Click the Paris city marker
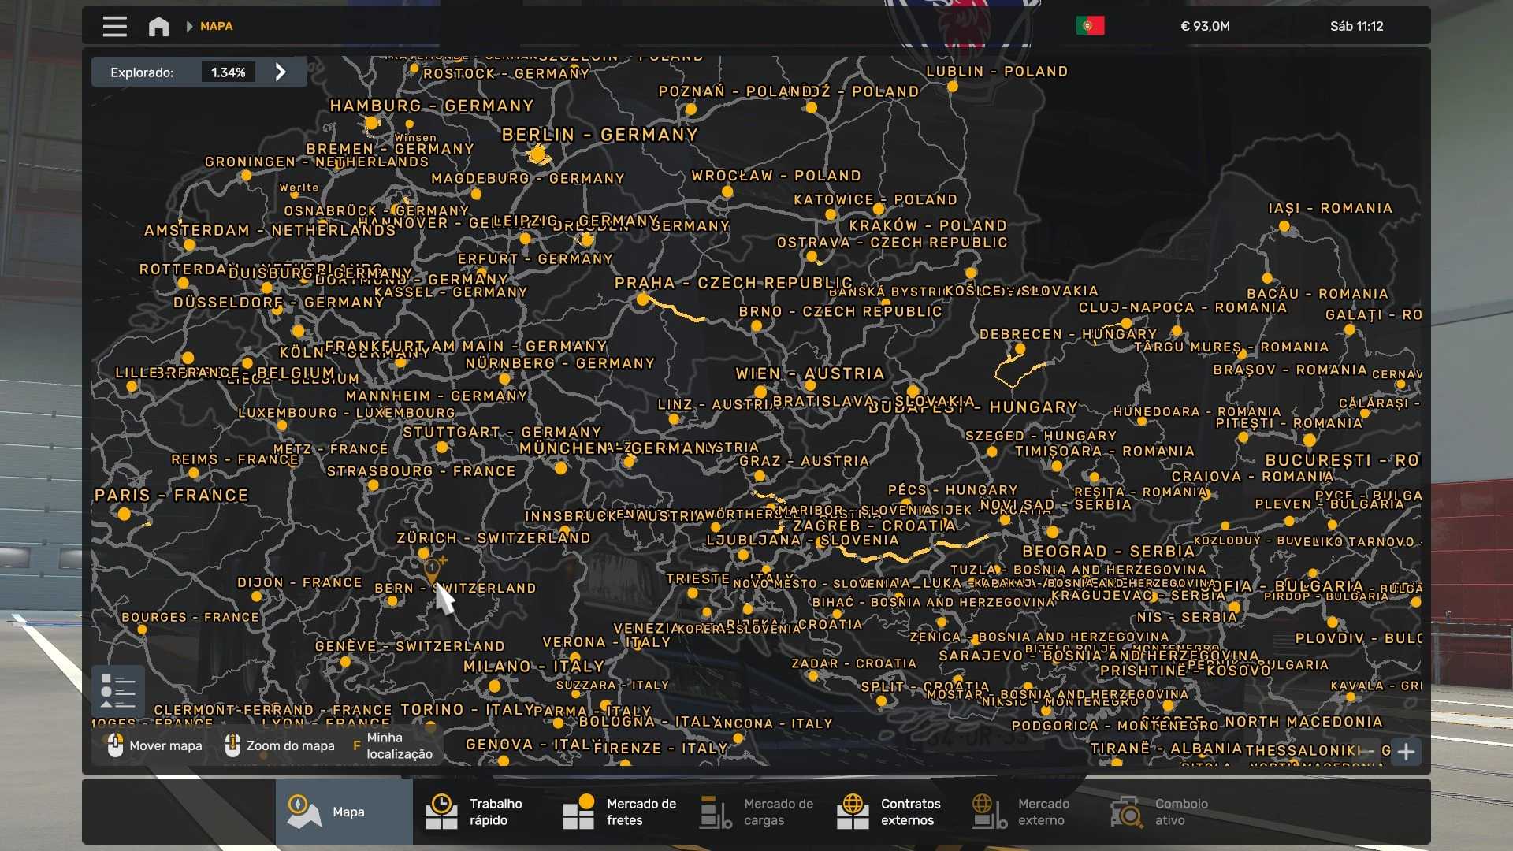 (x=124, y=514)
